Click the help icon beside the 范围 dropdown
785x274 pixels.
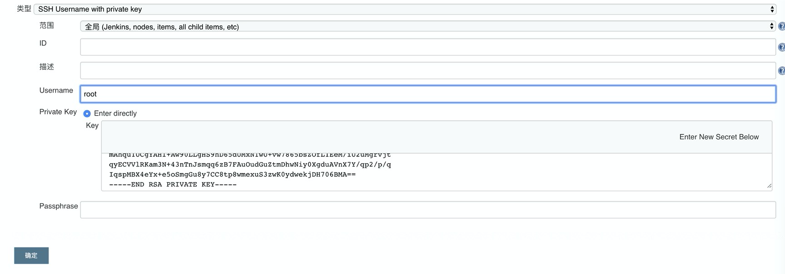(781, 26)
